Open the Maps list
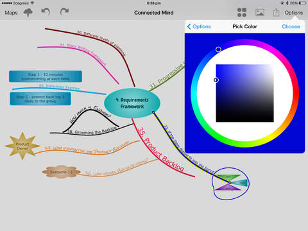This screenshot has width=308, height=231. point(11,13)
